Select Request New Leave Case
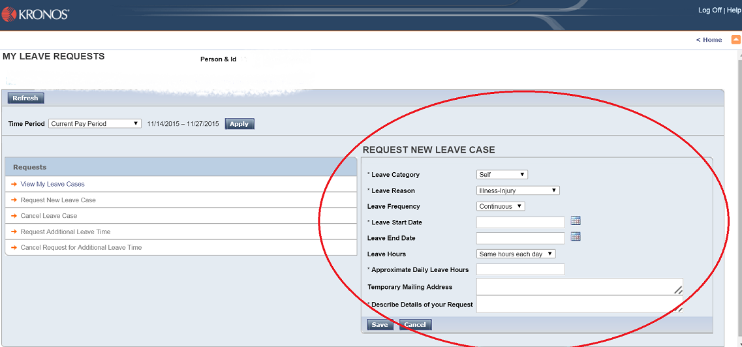Viewport: 742px width, 347px height. [x=58, y=200]
